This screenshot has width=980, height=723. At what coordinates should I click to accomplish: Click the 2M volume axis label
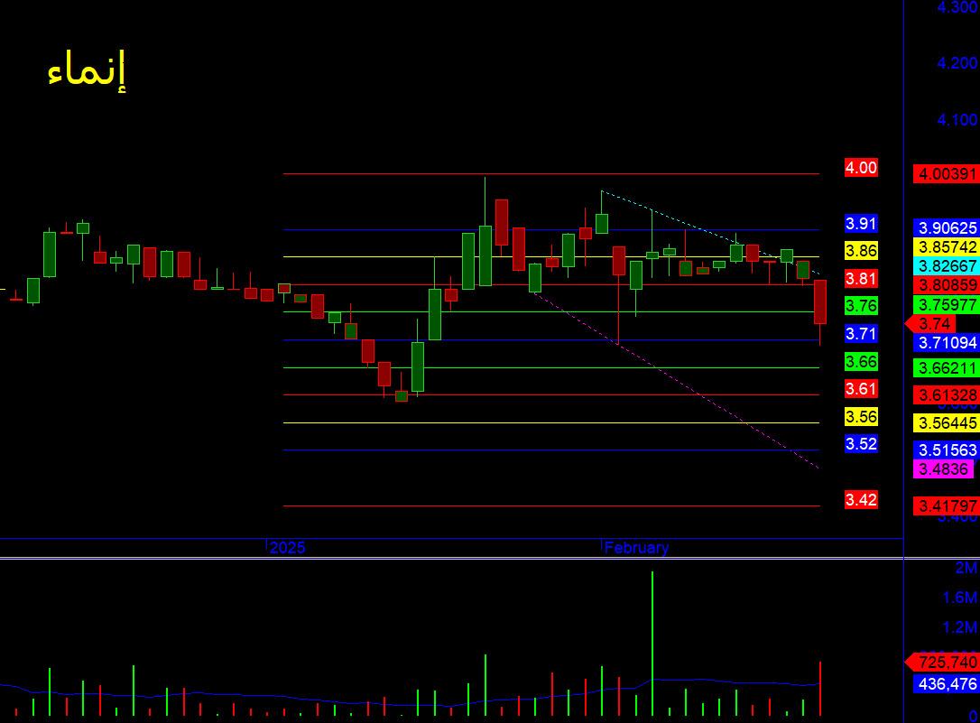[966, 568]
